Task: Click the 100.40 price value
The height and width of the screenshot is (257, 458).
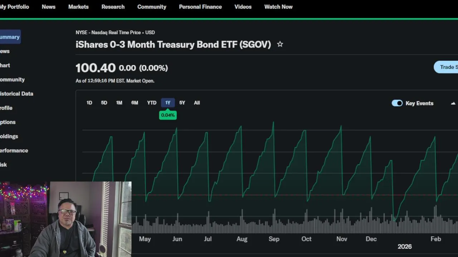Action: coord(96,68)
